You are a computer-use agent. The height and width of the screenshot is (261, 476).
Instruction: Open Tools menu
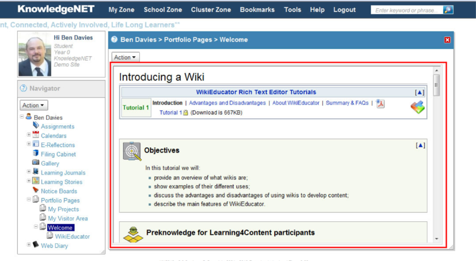pos(292,9)
